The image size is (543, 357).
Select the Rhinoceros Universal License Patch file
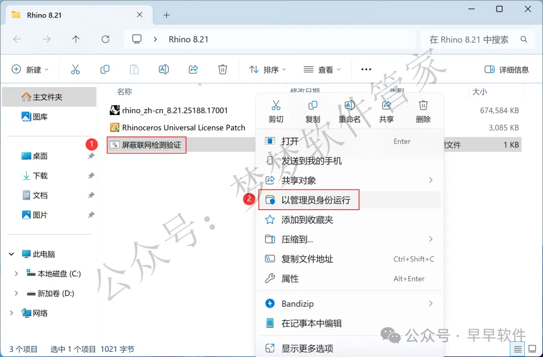tap(177, 127)
